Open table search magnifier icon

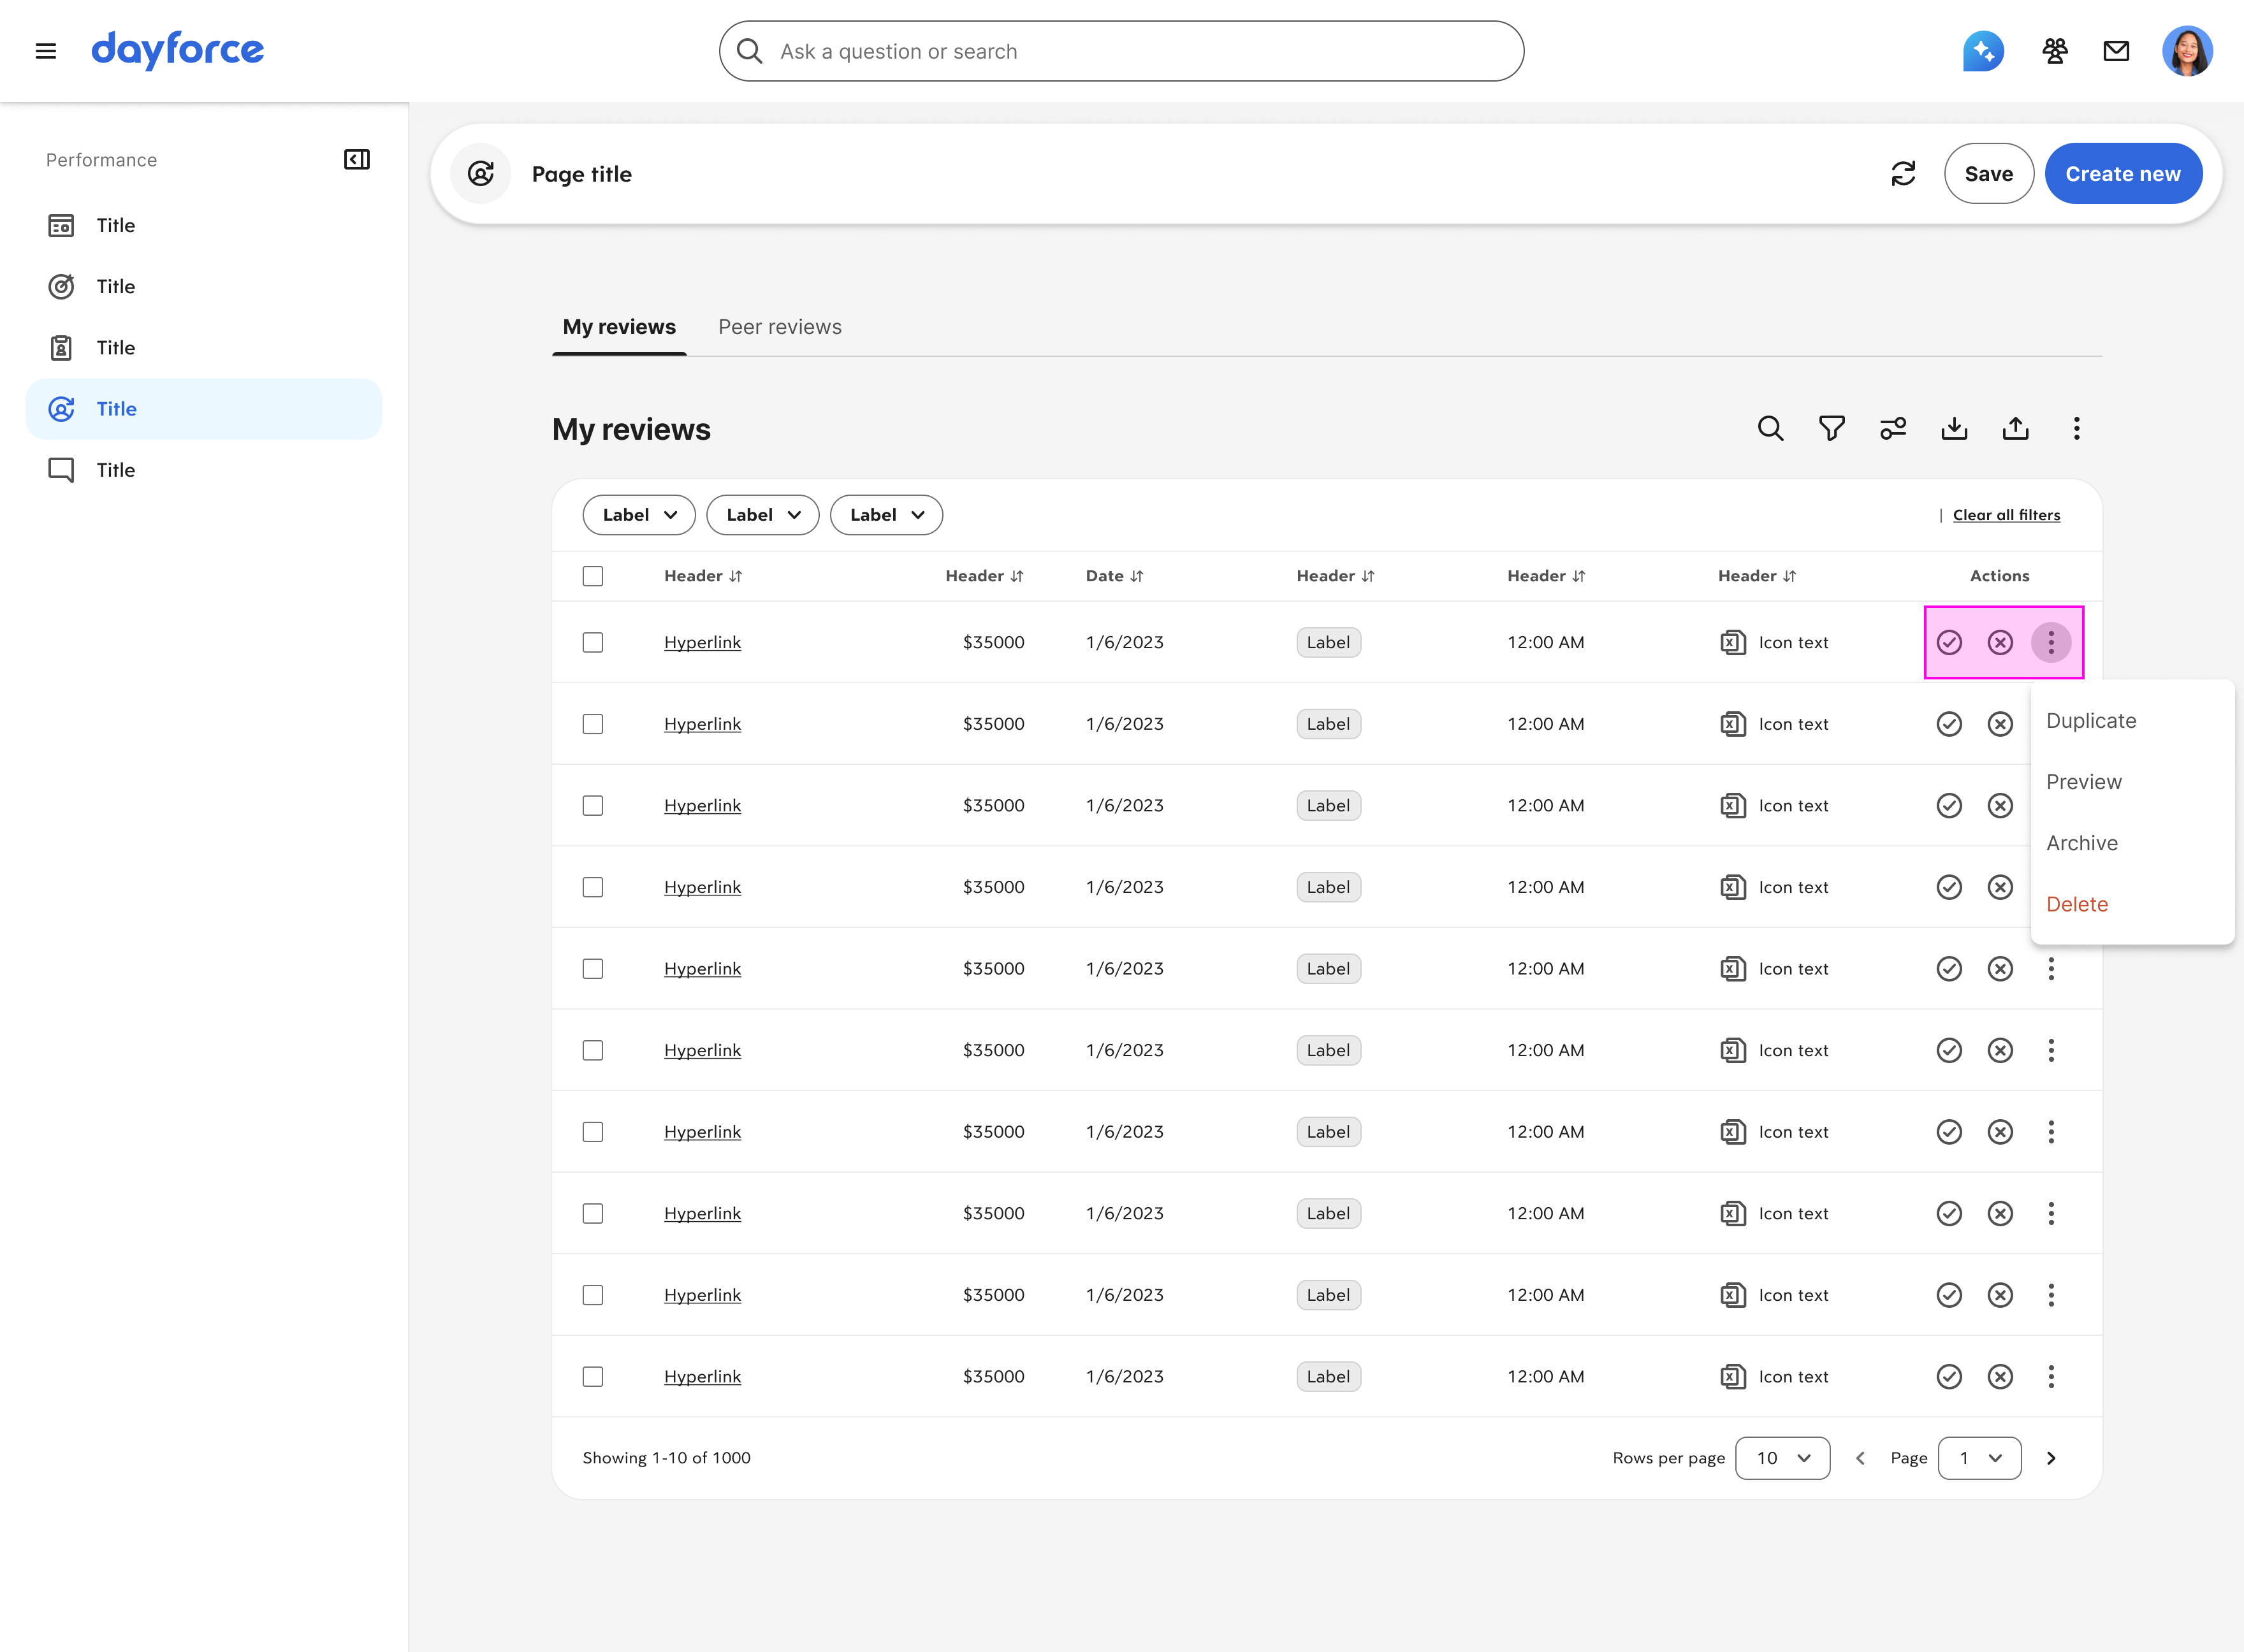(x=1770, y=429)
